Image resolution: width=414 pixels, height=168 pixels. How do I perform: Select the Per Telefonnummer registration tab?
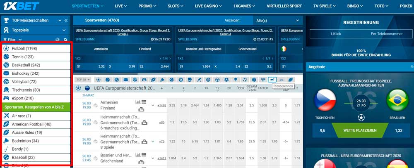click(x=387, y=34)
